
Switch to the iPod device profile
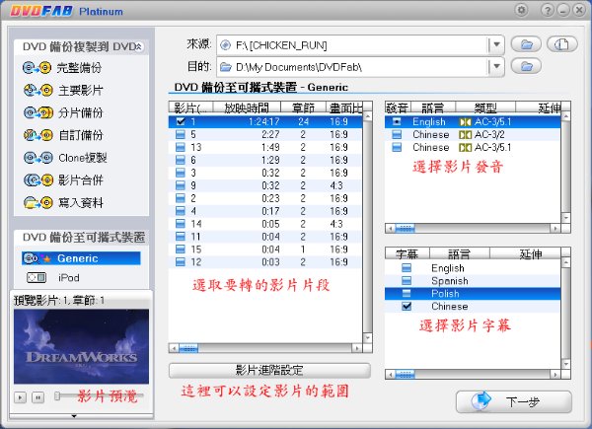point(71,278)
